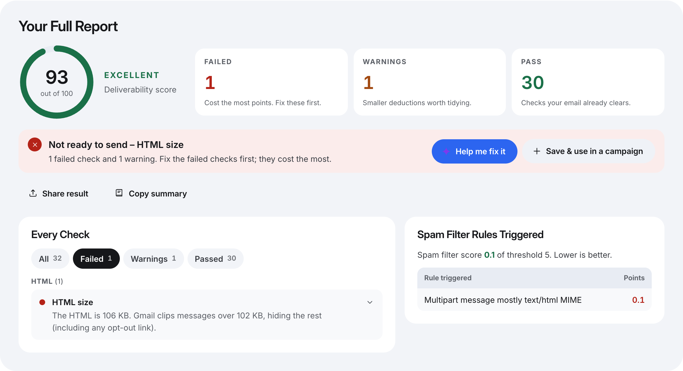
Task: Click the Points column header
Action: coord(634,278)
